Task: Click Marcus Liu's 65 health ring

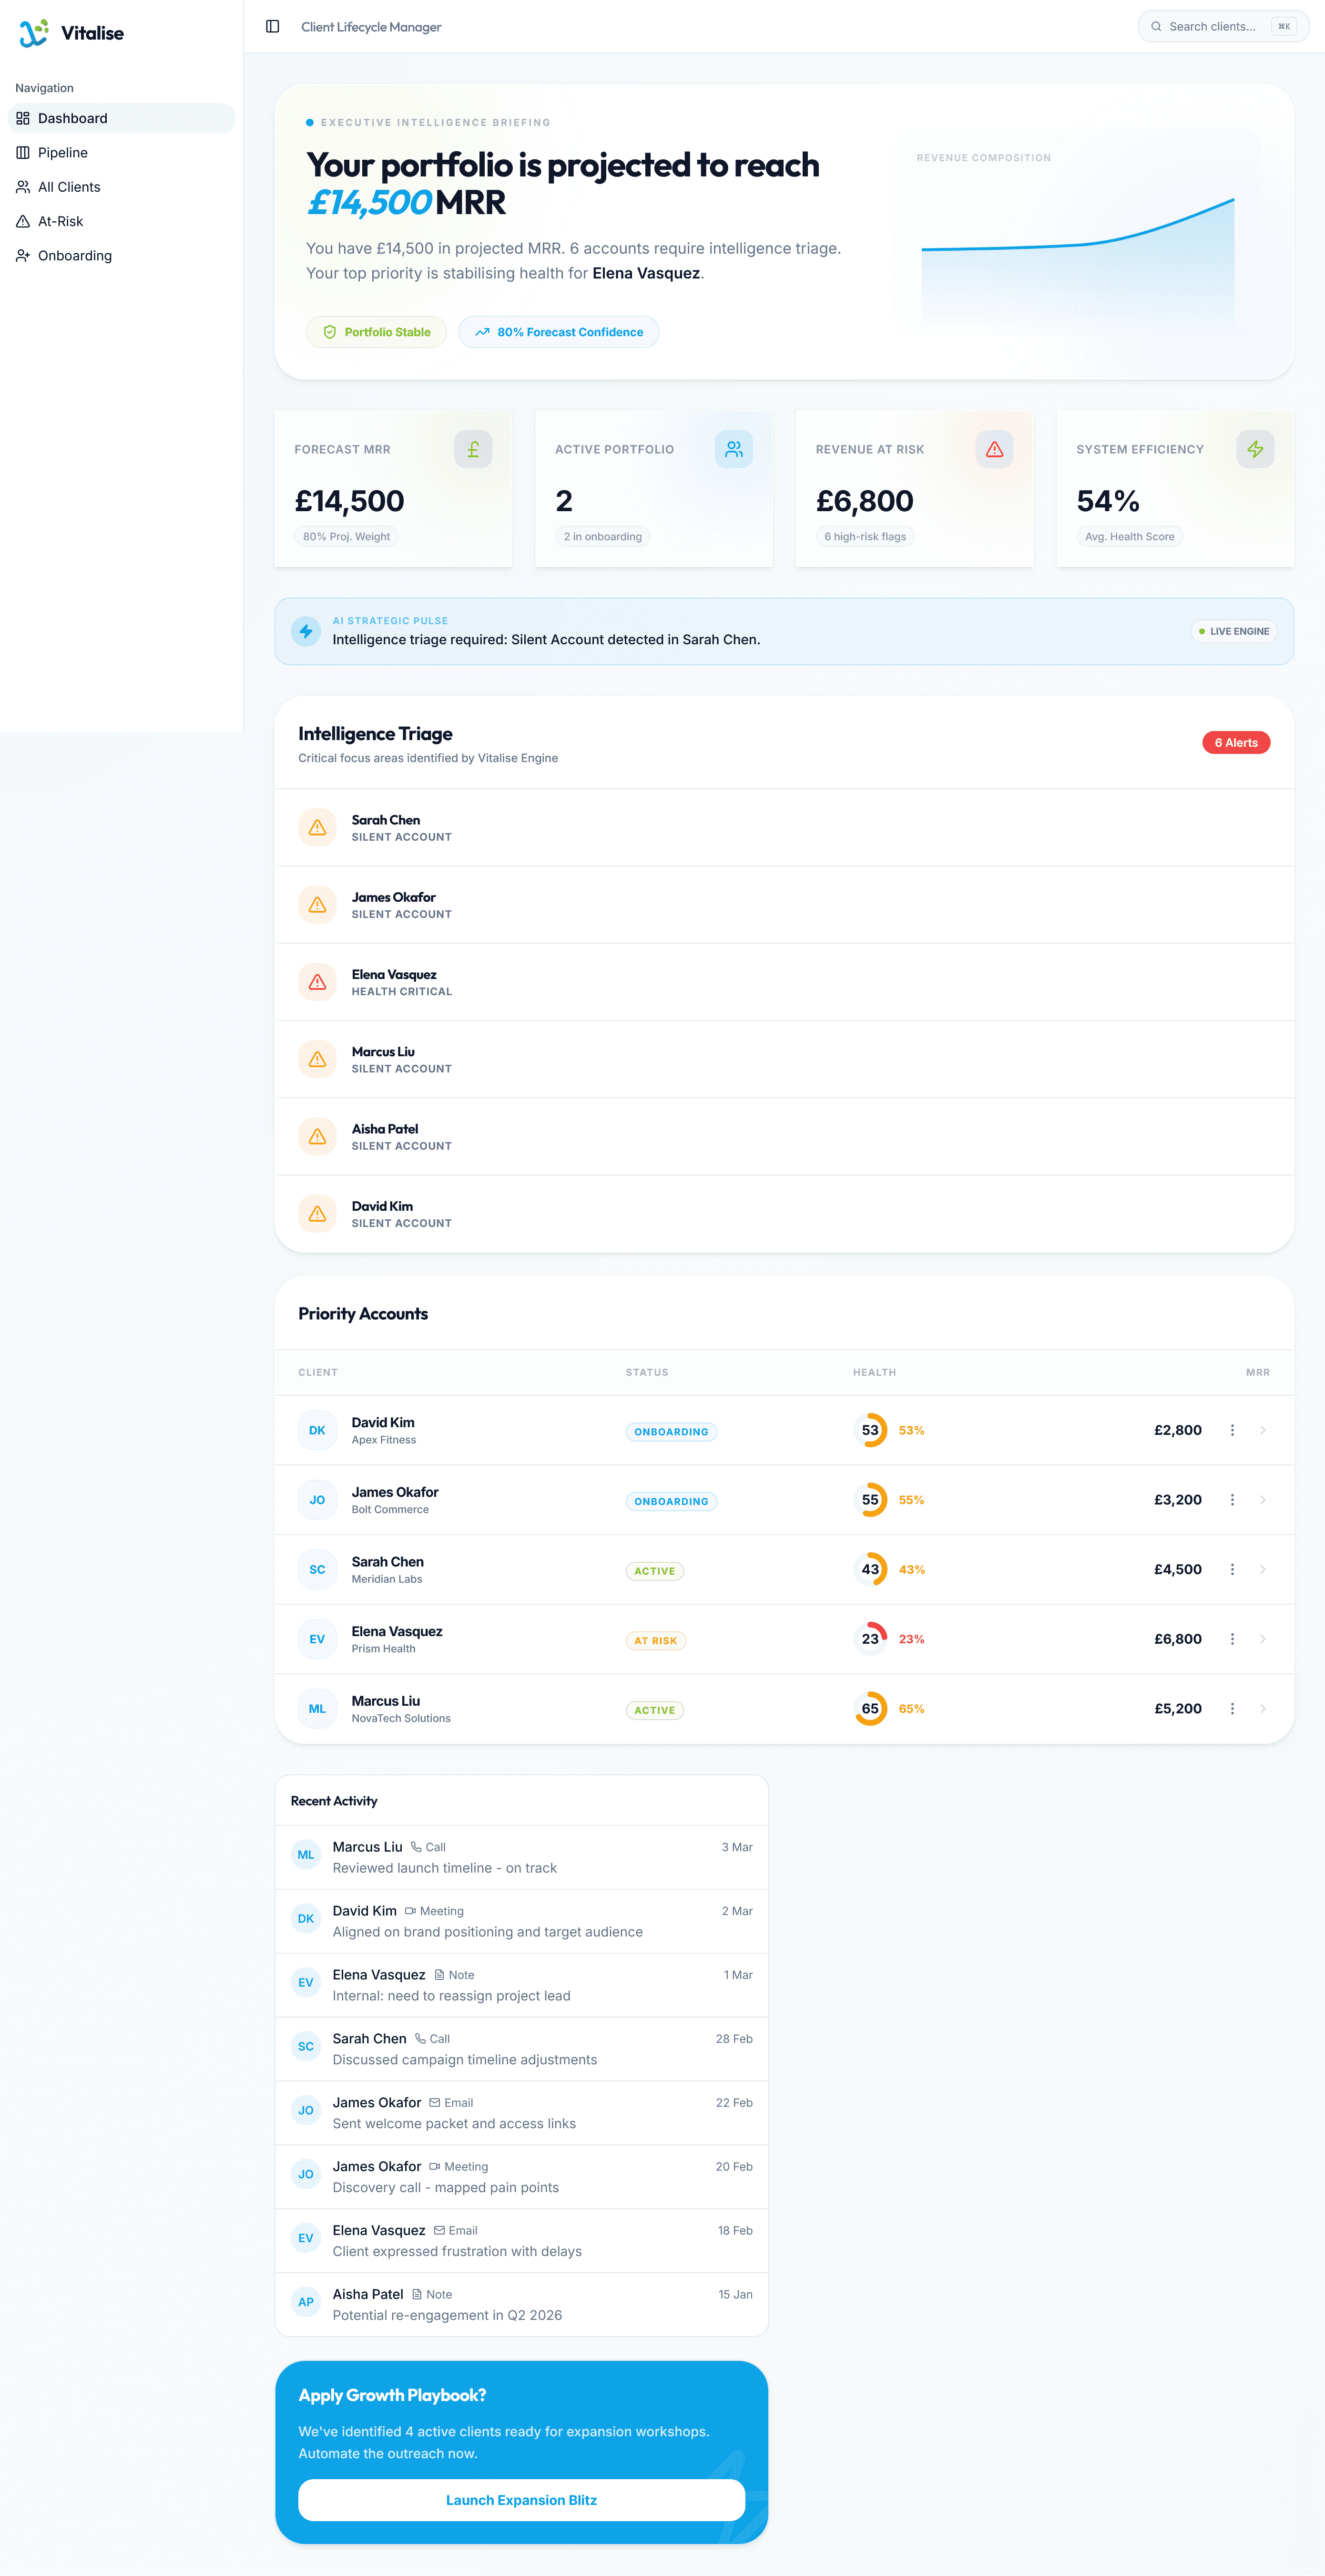Action: pyautogui.click(x=870, y=1709)
